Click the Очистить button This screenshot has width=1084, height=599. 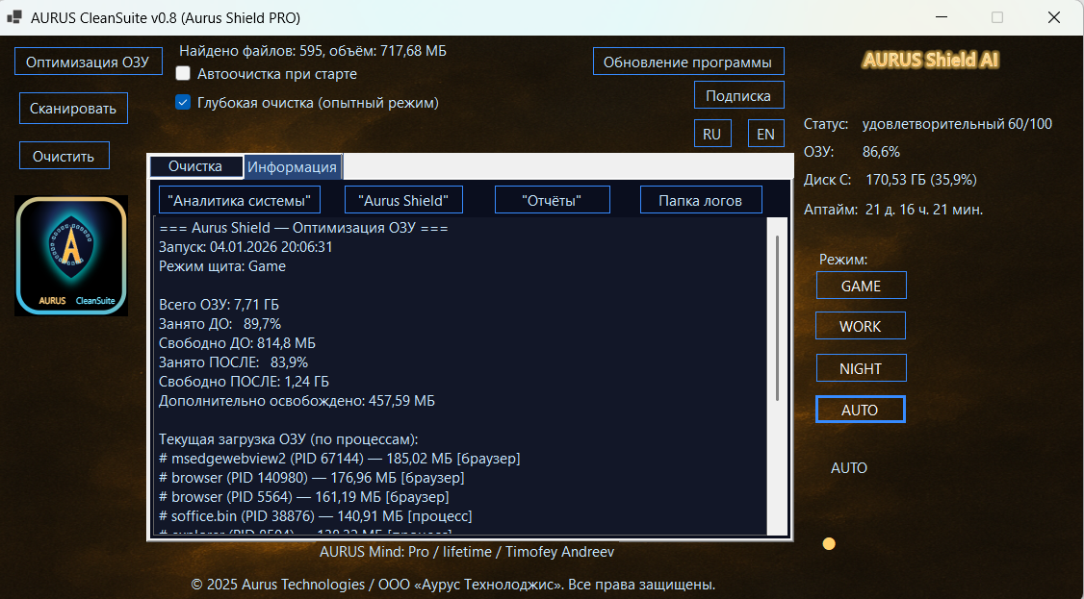point(64,156)
